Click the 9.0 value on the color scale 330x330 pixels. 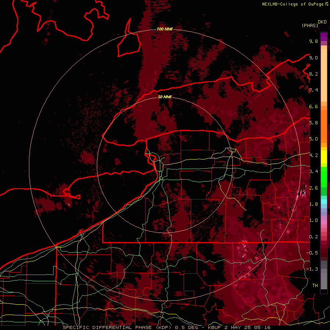click(313, 58)
